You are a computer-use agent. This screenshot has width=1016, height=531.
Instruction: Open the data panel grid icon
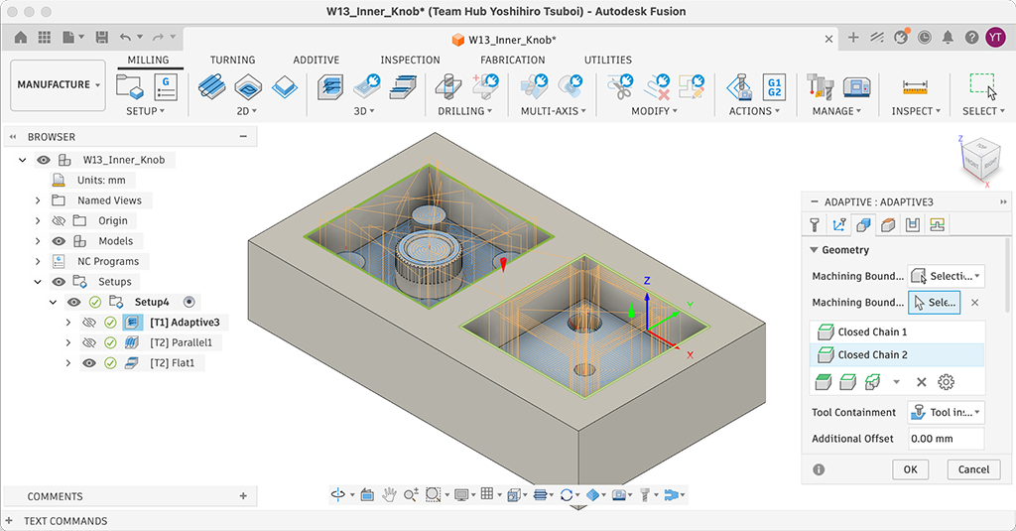coord(44,38)
